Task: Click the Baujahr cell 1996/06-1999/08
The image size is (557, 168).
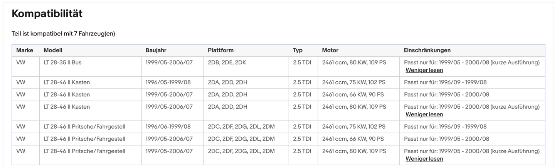Action: 168,127
